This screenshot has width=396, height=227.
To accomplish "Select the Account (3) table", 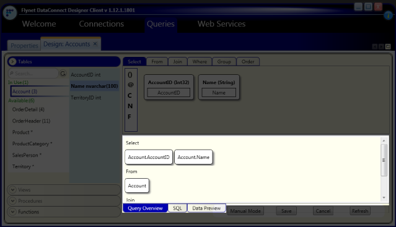I will click(x=40, y=92).
